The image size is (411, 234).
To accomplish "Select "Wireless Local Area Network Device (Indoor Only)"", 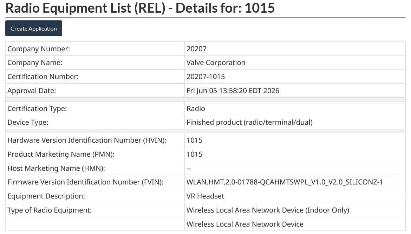I will 268,210.
